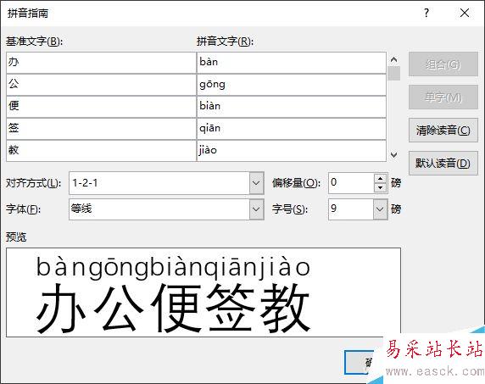Click the scroll up arrow of pinyin list
Image resolution: width=485 pixels, height=384 pixels.
(x=393, y=59)
